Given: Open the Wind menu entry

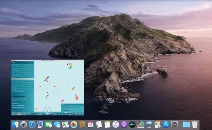Looking at the screenshot, I should click(23, 67).
